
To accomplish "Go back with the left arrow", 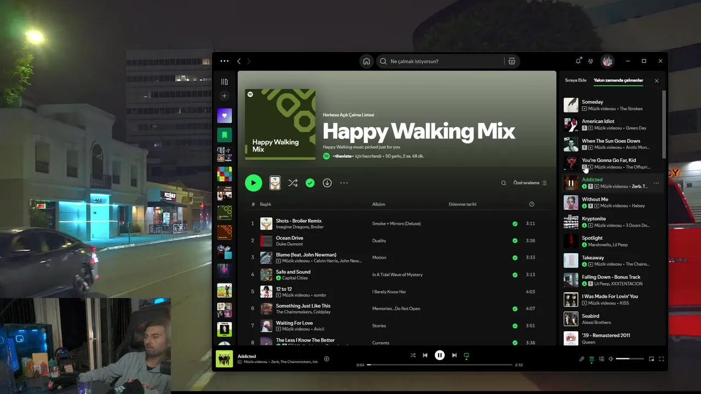I will point(239,61).
